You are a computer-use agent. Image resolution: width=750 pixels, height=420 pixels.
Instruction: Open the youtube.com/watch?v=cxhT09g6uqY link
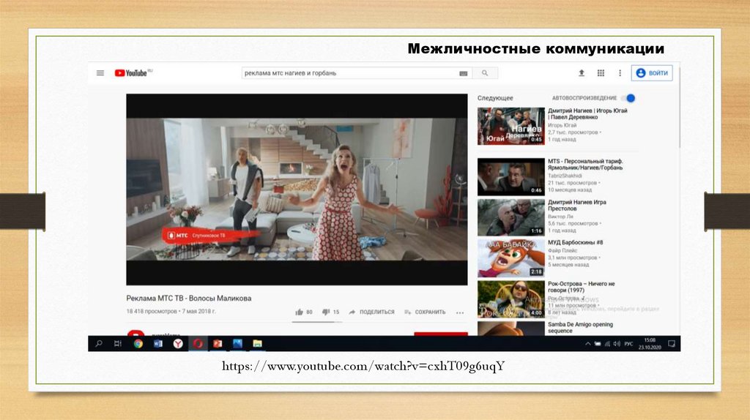[363, 366]
